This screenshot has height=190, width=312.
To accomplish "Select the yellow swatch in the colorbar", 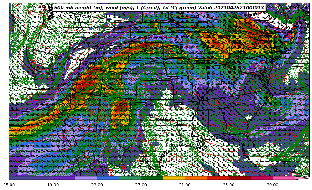I will click(x=174, y=178).
